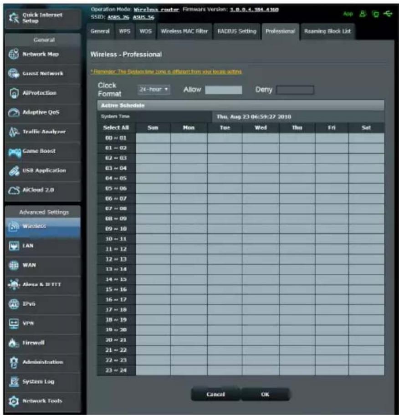
Task: Click the AiCloud 2.0 cloud icon
Action: pos(14,190)
